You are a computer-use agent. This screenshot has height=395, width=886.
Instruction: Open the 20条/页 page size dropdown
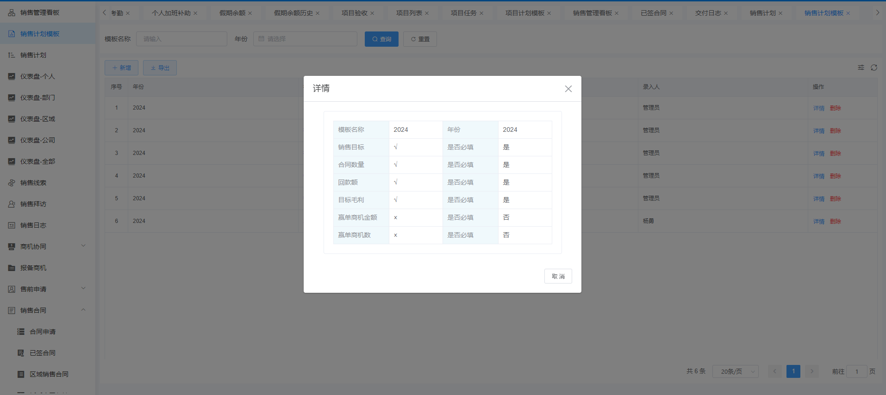735,371
